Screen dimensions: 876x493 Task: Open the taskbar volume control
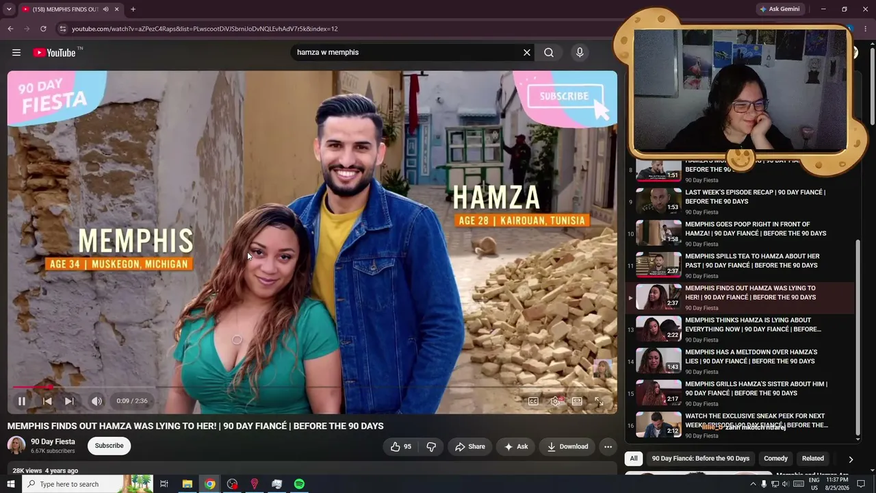click(x=786, y=484)
